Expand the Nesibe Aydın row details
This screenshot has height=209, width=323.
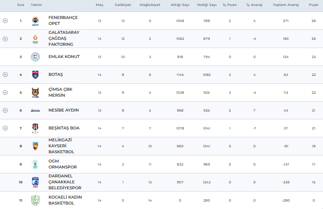coord(5,110)
